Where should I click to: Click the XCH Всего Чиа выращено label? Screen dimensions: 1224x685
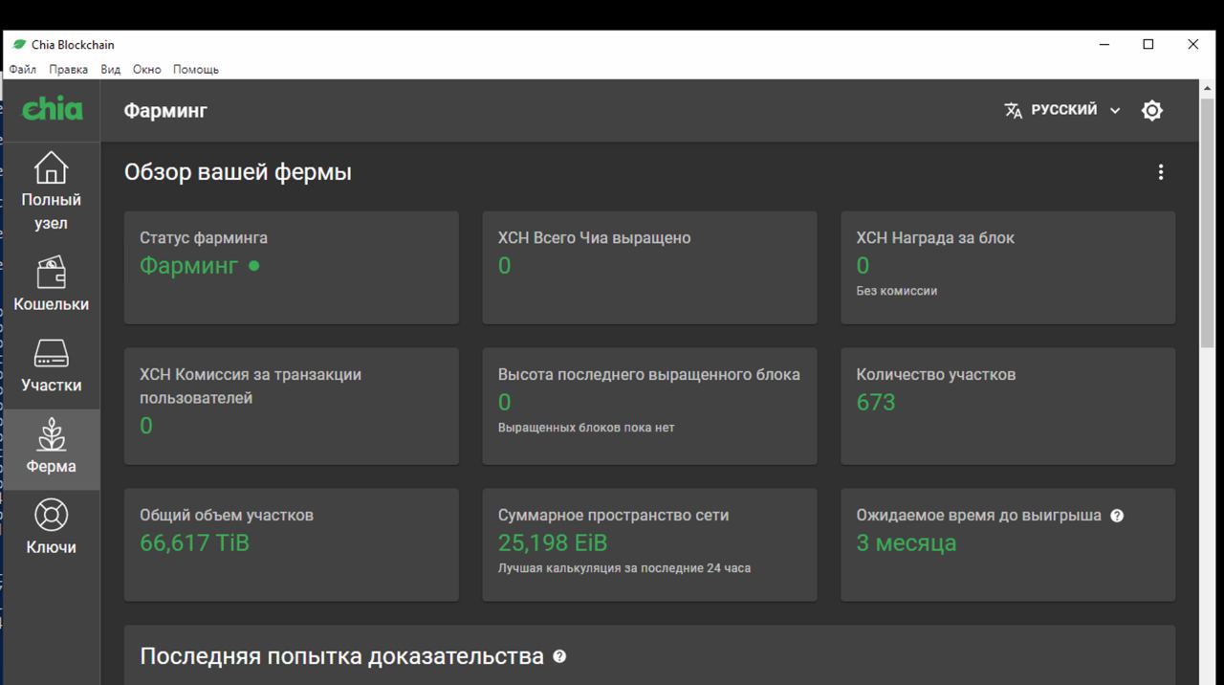pyautogui.click(x=594, y=238)
